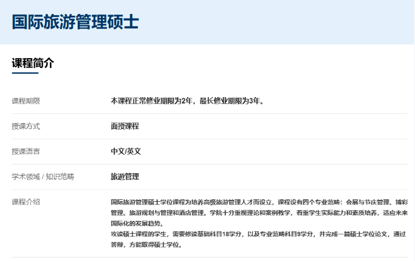Image resolution: width=415 pixels, height=261 pixels.
Task: Click the line starting with 管理、旅游规划与管理
Action: point(259,213)
